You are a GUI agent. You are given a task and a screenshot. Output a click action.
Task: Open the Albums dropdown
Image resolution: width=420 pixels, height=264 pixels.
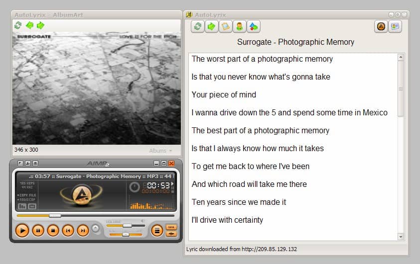(x=160, y=150)
